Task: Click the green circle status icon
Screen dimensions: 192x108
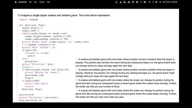Action: (x=137, y=2)
